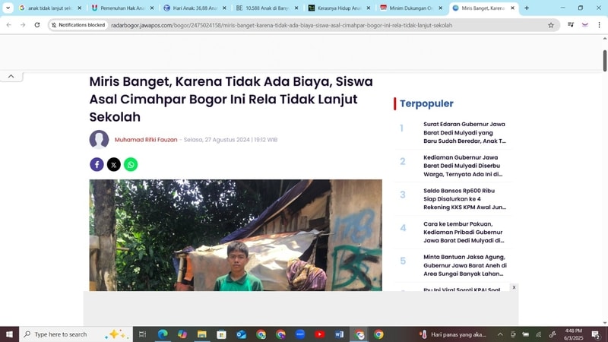
Task: Go forward in browser history
Action: coord(23,25)
